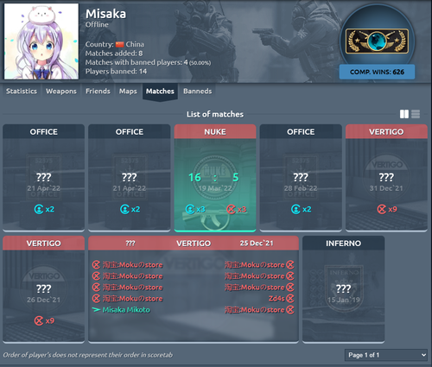Click ban icon beside third right Moku player
This screenshot has height=367, width=432.
click(x=290, y=287)
